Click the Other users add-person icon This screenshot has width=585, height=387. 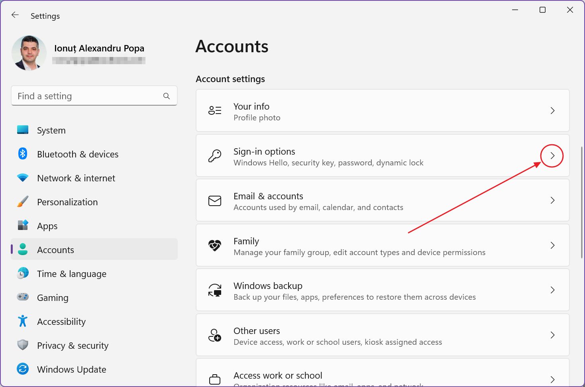coord(215,335)
